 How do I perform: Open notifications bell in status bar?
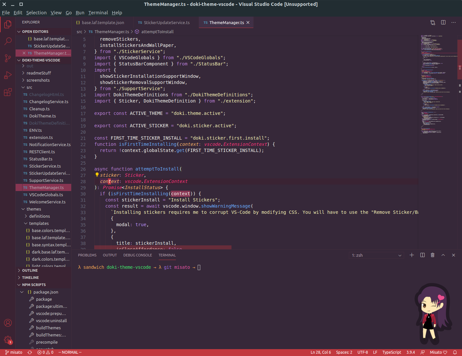coord(455,352)
